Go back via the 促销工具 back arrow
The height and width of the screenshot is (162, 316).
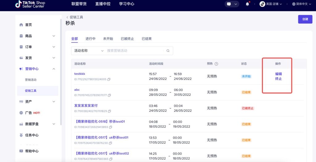pyautogui.click(x=67, y=17)
